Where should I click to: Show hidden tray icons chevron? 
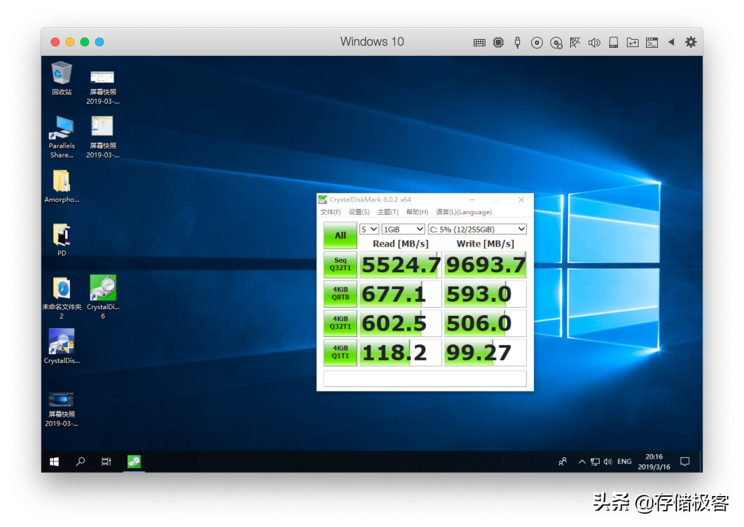click(x=582, y=461)
